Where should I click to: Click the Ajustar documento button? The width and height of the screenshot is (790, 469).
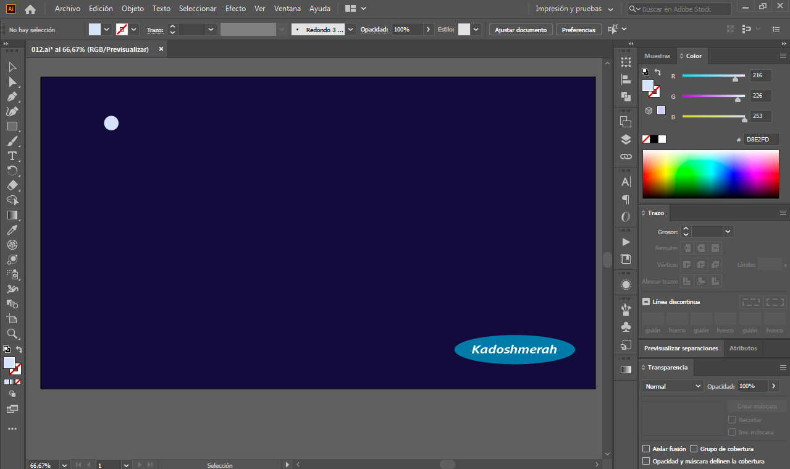(521, 30)
